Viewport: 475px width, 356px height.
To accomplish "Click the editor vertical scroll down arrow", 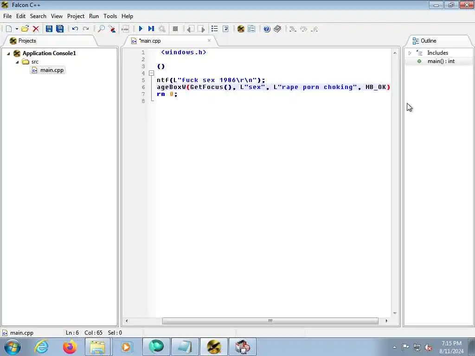I will [x=395, y=313].
